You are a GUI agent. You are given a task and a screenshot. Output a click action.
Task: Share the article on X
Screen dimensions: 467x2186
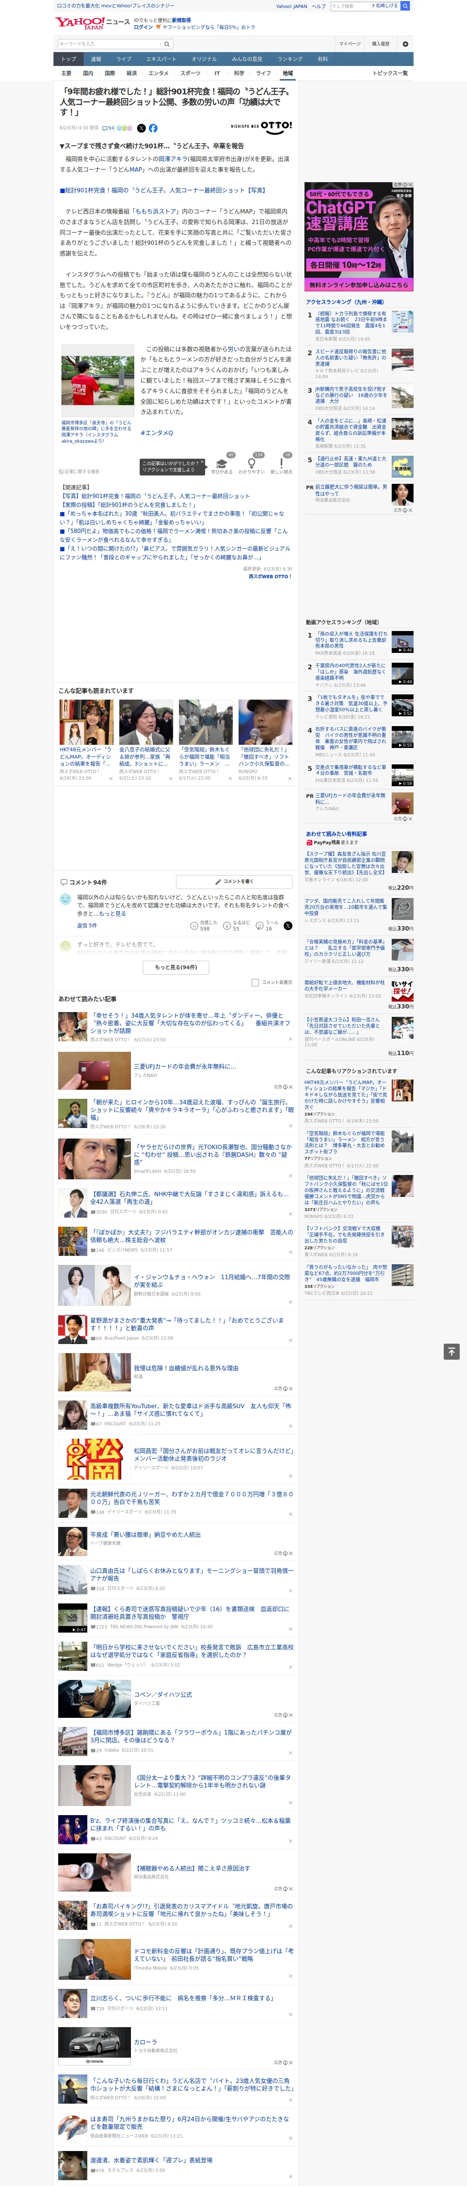[x=141, y=128]
